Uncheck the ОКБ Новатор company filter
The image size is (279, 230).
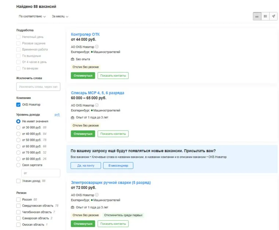(18, 105)
